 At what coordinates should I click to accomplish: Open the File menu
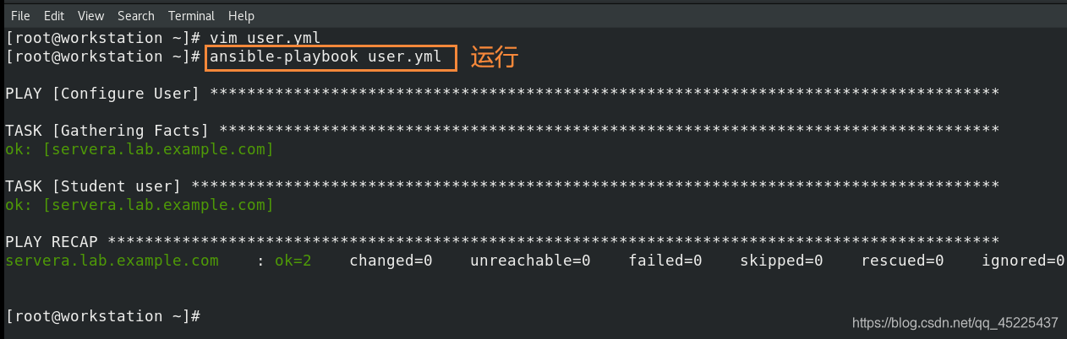(x=20, y=16)
